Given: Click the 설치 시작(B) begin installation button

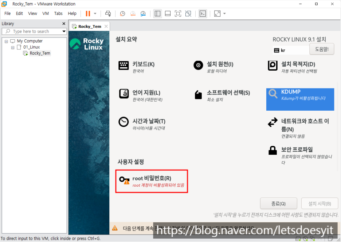Looking at the screenshot, I should click(x=320, y=203).
